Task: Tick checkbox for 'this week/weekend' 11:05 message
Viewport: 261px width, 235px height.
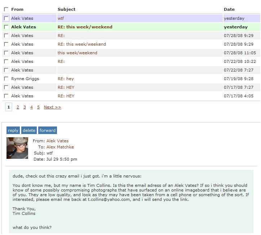Action: tap(6, 53)
